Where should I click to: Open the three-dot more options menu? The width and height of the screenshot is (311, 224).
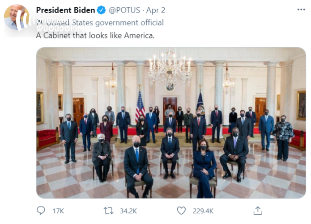click(x=301, y=10)
